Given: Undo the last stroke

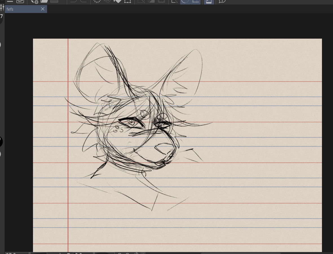Looking at the screenshot, I should pos(74,1).
